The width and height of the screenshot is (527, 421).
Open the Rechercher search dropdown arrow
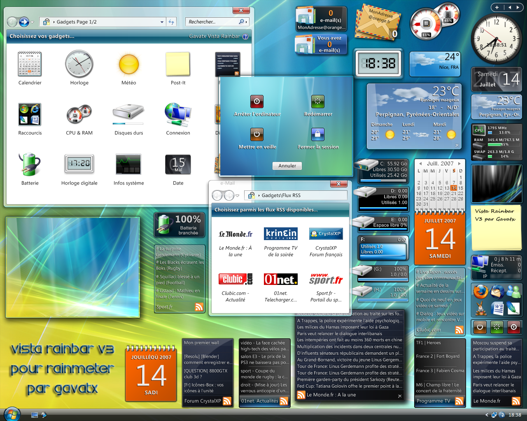tap(246, 21)
